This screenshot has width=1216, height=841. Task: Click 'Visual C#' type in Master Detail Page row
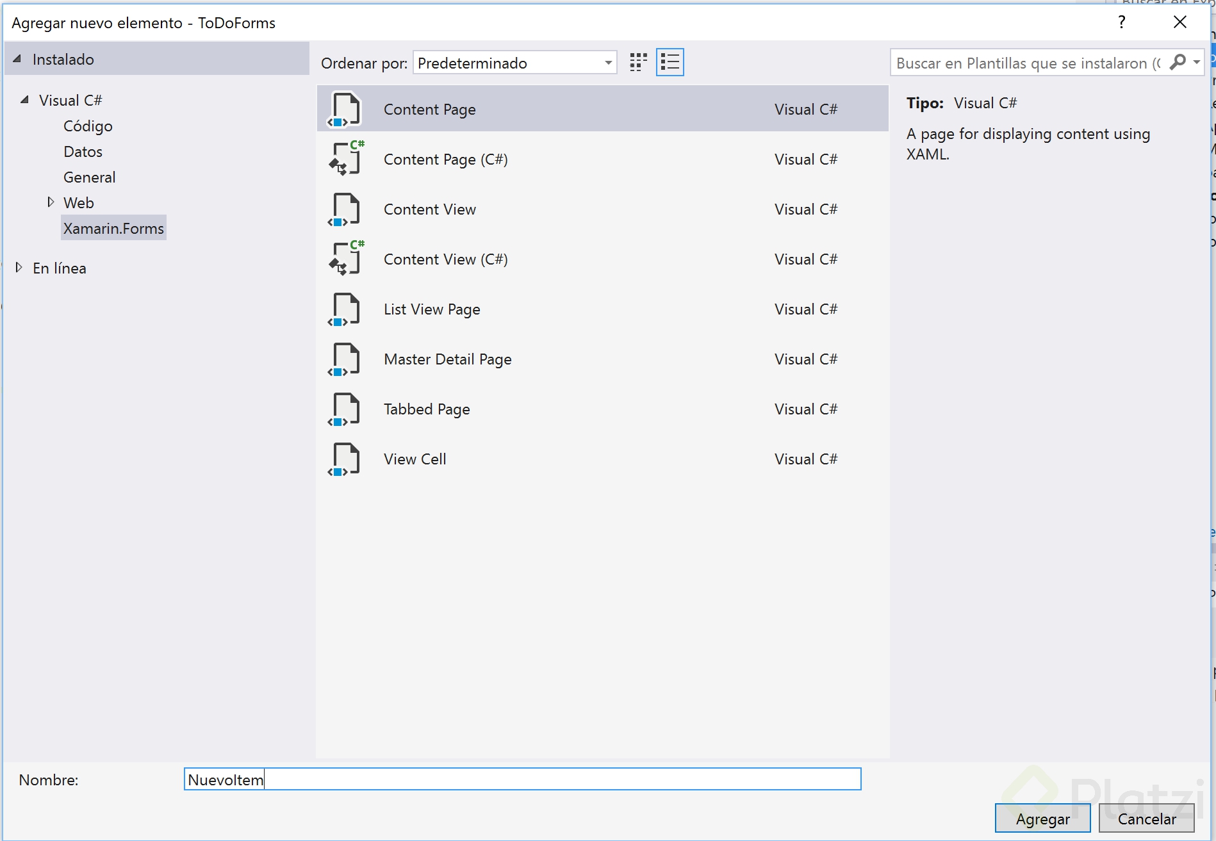click(806, 359)
